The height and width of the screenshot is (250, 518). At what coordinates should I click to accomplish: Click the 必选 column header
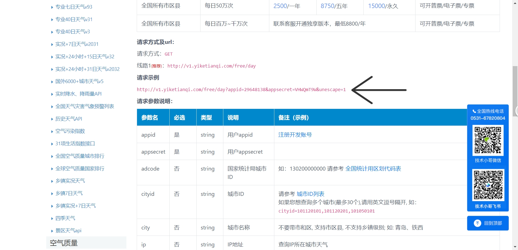[x=183, y=117]
